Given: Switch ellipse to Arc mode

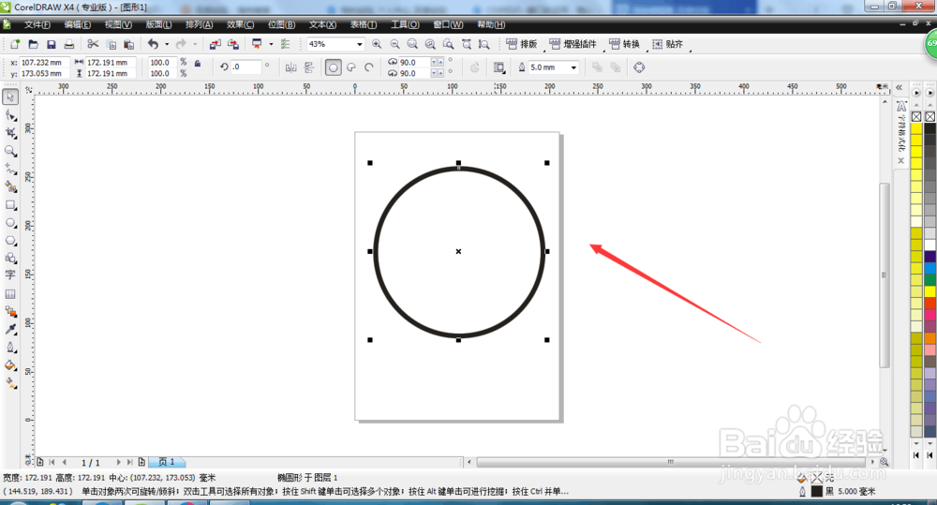Looking at the screenshot, I should coord(369,67).
